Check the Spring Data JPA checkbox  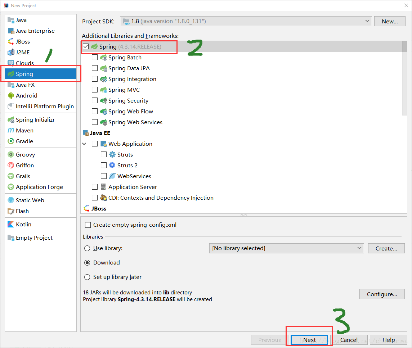click(95, 68)
